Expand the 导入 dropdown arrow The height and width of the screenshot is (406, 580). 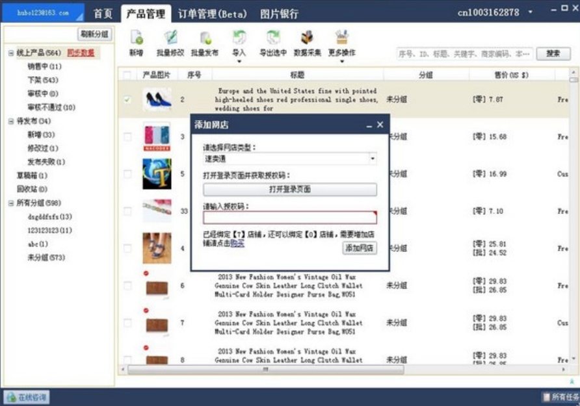coord(239,61)
